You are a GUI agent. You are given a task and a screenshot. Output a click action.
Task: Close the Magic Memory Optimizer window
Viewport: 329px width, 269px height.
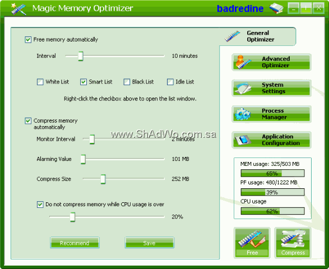click(x=318, y=8)
